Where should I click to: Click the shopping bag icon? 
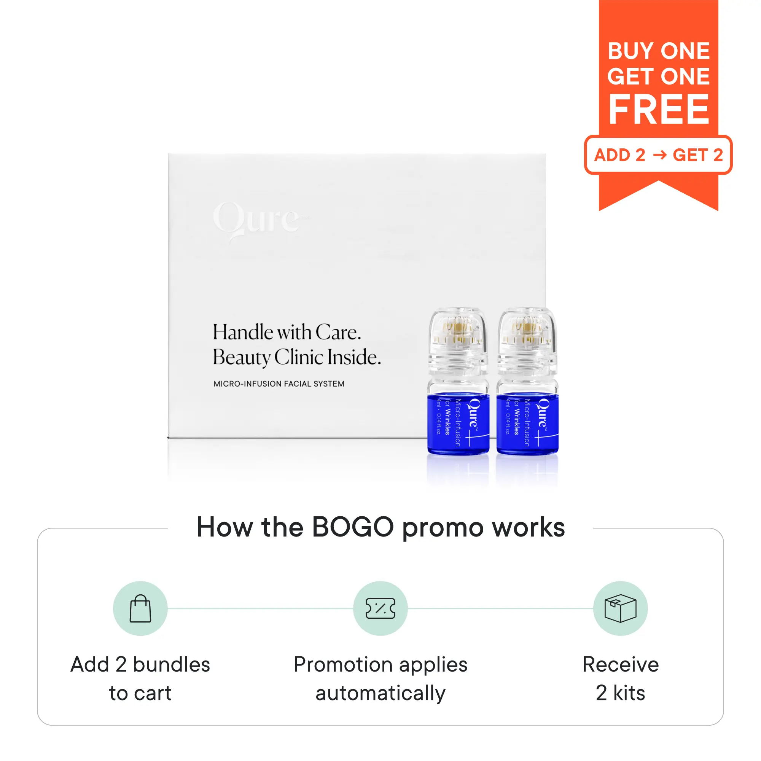(x=140, y=608)
